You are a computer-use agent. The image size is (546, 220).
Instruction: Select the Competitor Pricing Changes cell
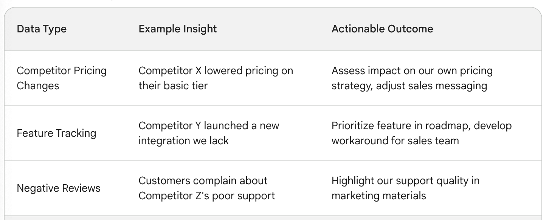(x=62, y=78)
